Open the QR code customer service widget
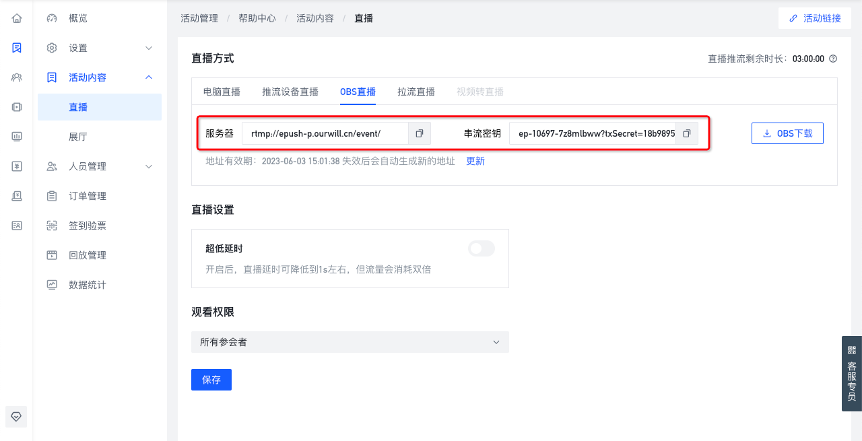 coord(852,374)
